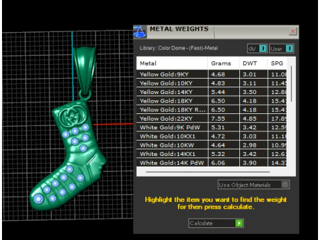320x240 pixels.
Task: Select the Yellow Gold:9KY row
Action: coord(211,74)
